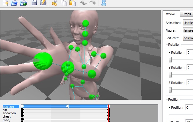Screen dimensions: 193x122
Task: Paste using the clipboard icon
Action: pyautogui.click(x=72, y=3)
